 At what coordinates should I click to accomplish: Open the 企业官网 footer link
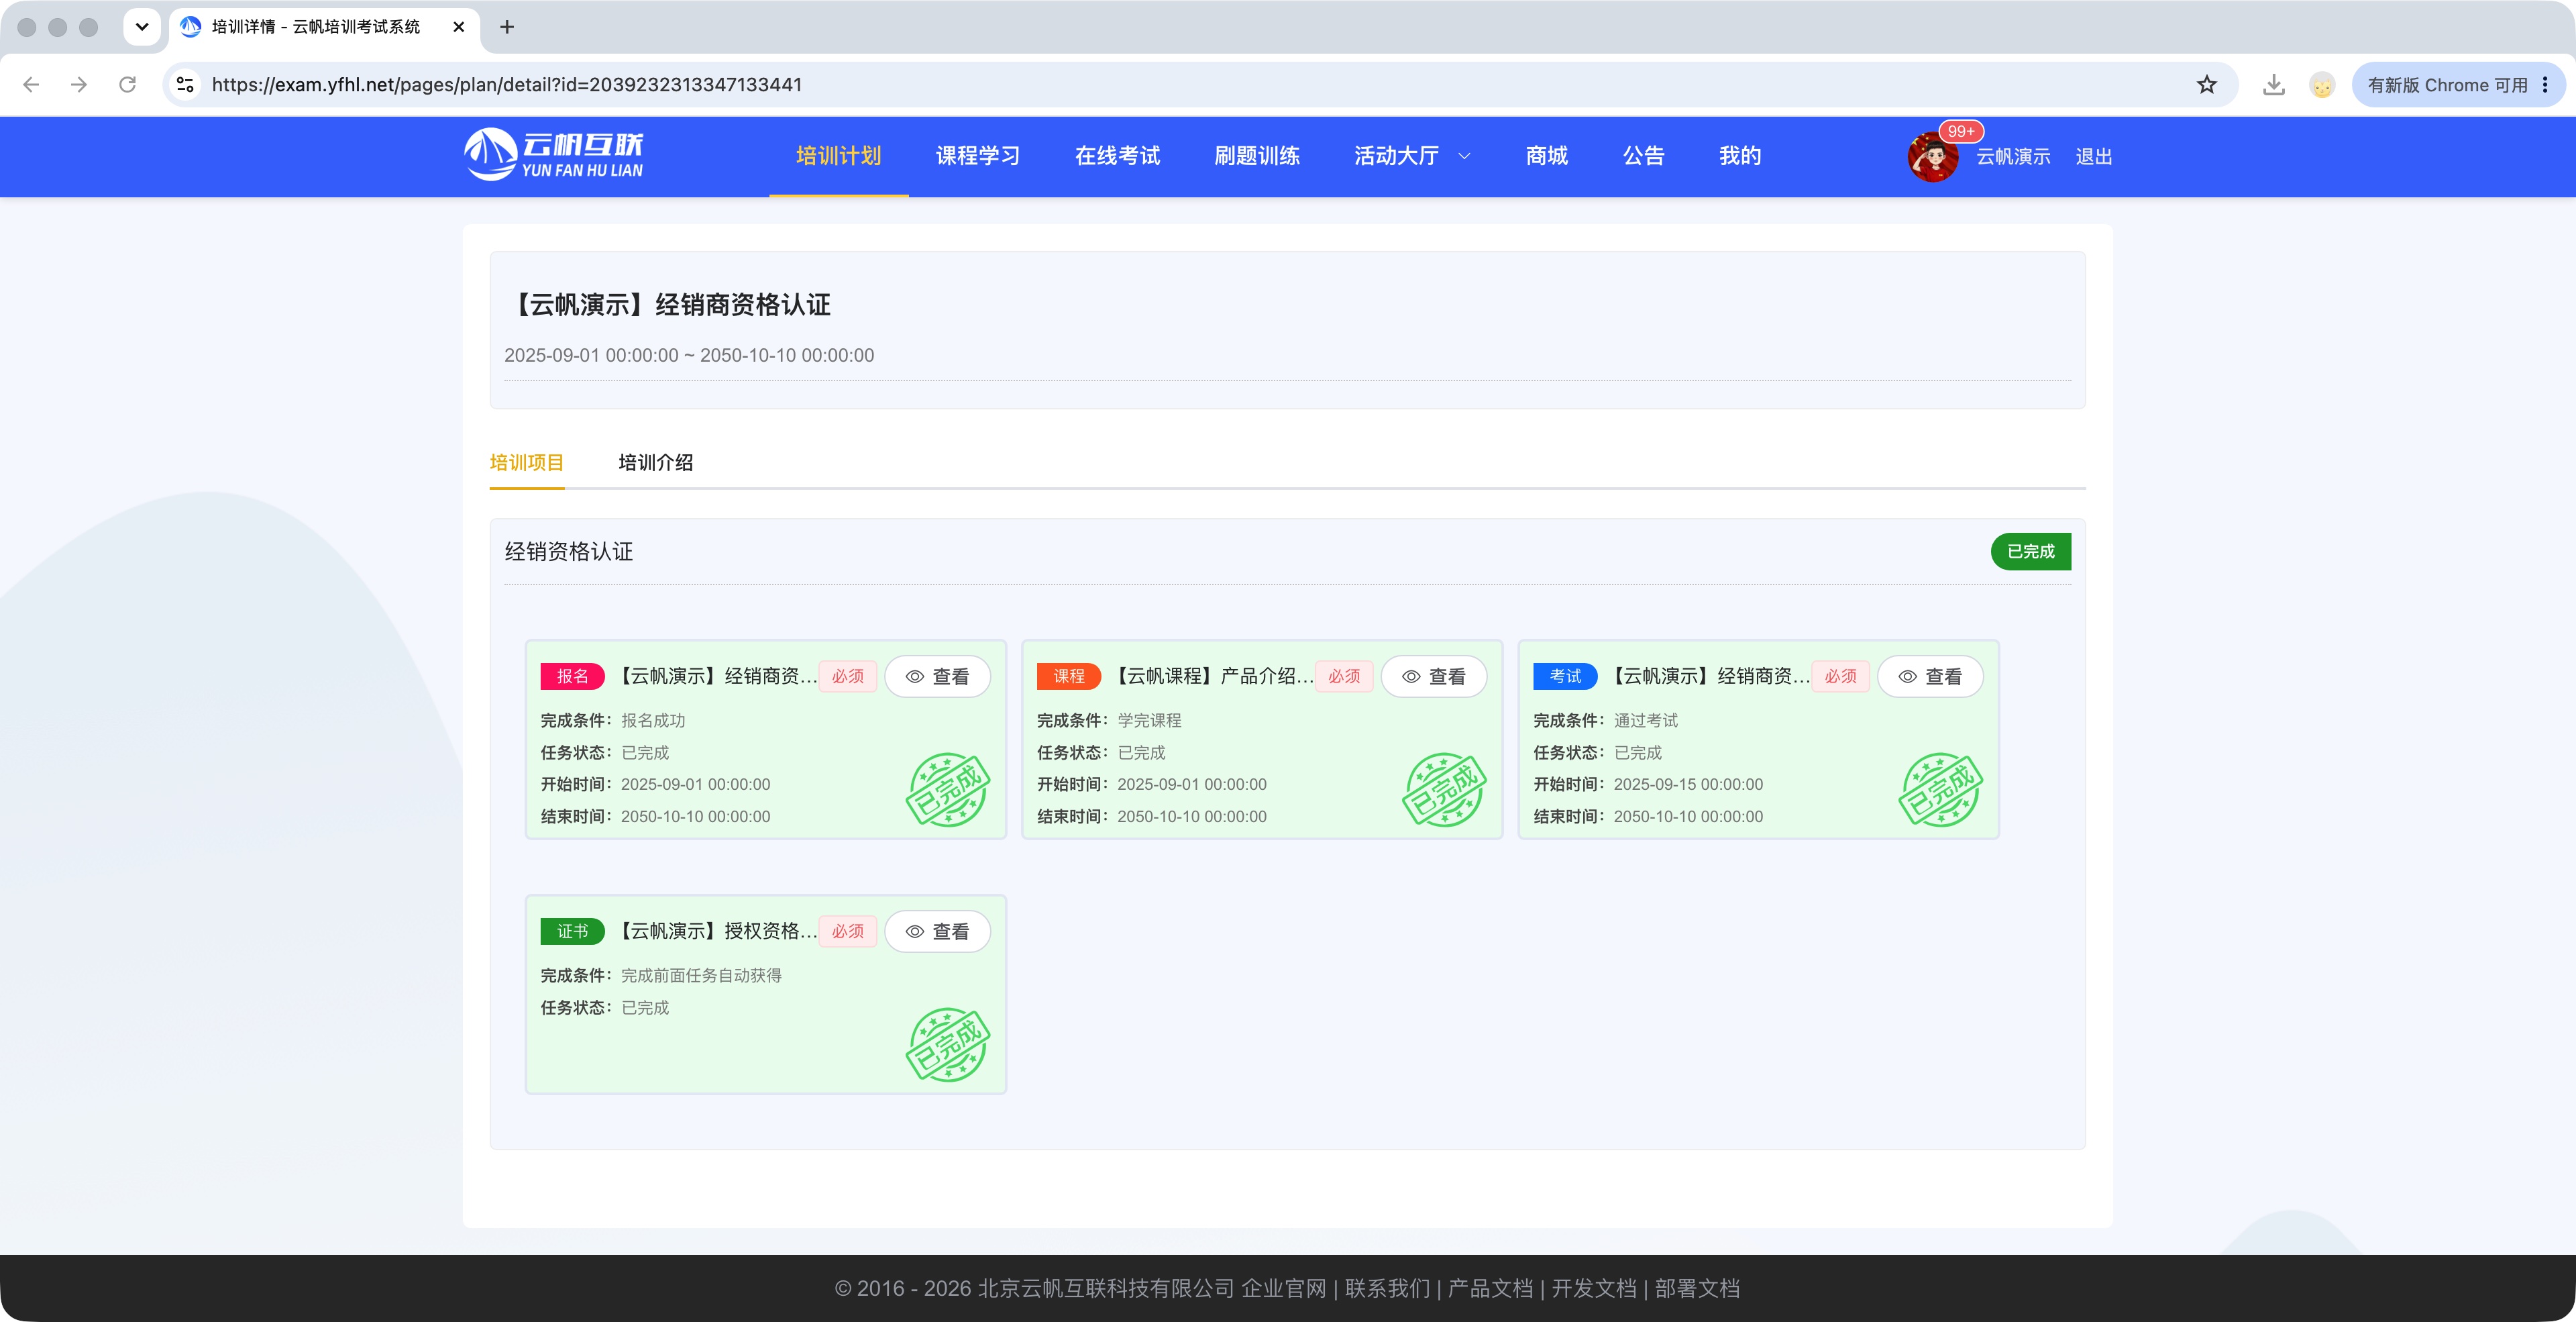coord(1284,1288)
